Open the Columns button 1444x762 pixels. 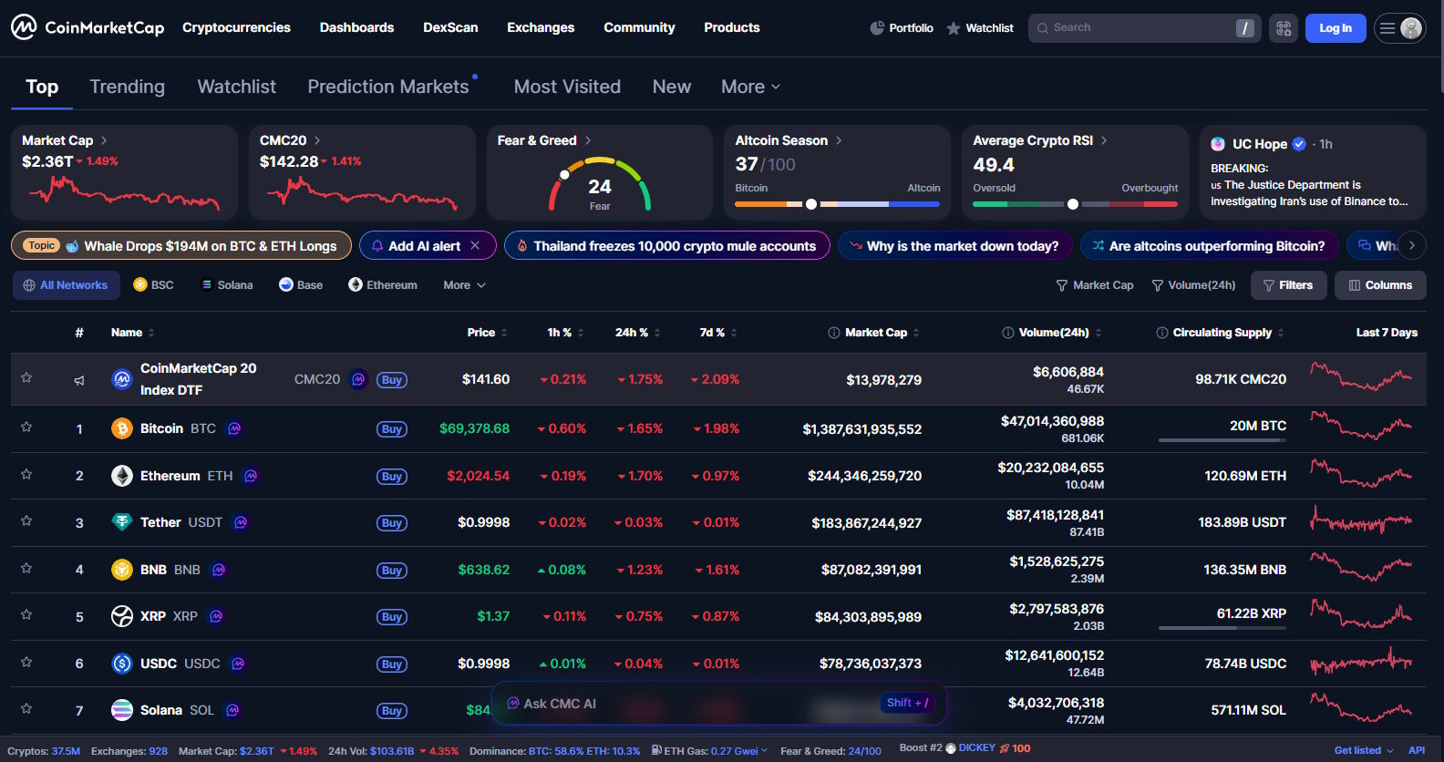pyautogui.click(x=1380, y=285)
